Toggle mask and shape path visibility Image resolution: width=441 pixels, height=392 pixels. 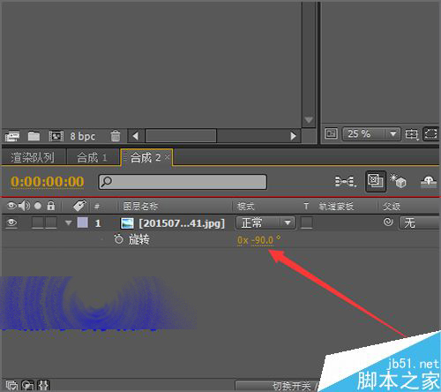[x=430, y=134]
